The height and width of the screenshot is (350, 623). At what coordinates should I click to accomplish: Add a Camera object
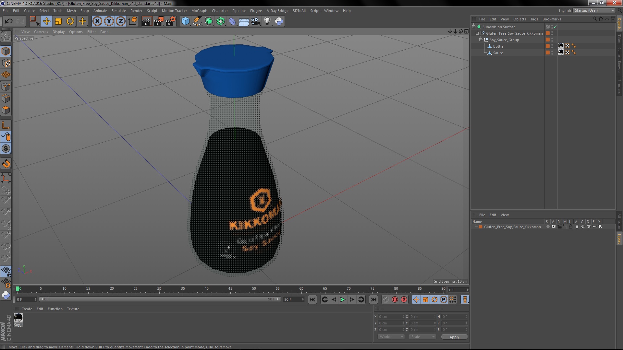(255, 21)
